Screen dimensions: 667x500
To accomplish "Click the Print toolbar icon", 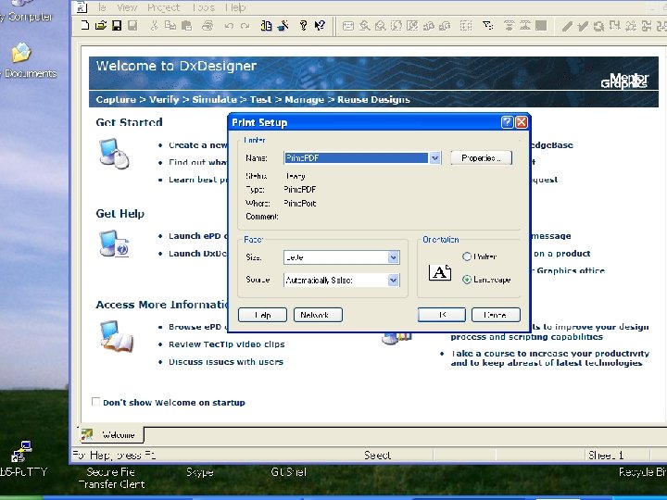I will point(208,26).
